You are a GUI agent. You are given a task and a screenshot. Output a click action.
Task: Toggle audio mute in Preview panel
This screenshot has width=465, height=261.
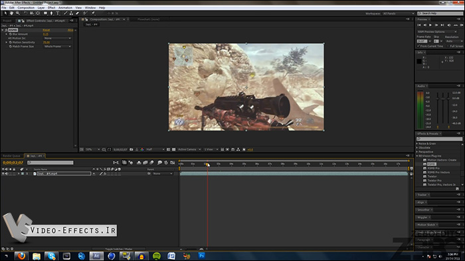[449, 25]
